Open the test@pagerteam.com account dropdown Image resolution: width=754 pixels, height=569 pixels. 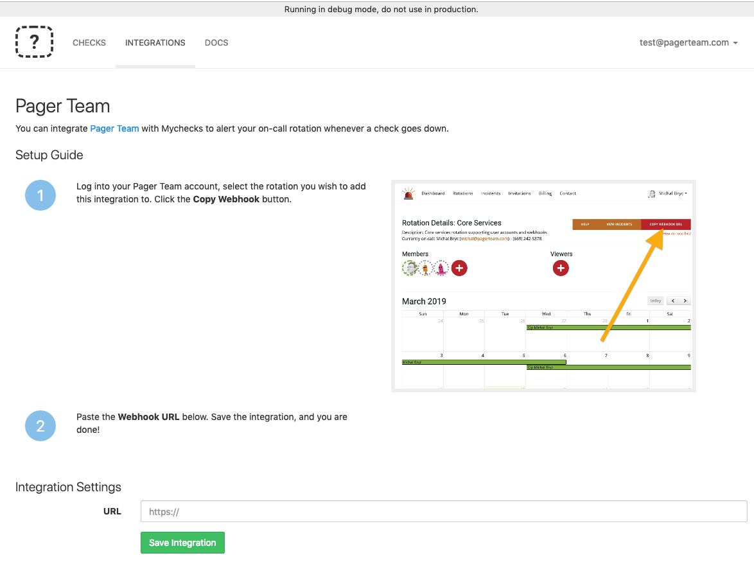(688, 42)
